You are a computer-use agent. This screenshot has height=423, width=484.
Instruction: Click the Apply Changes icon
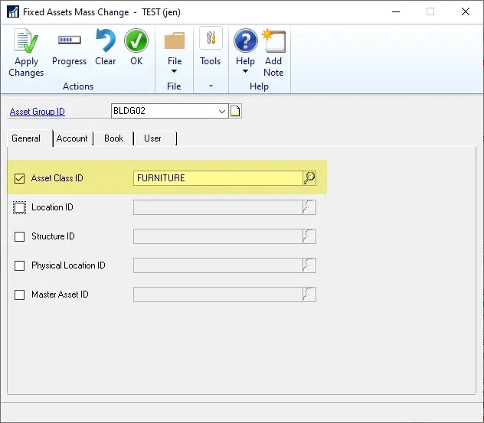coord(26,41)
